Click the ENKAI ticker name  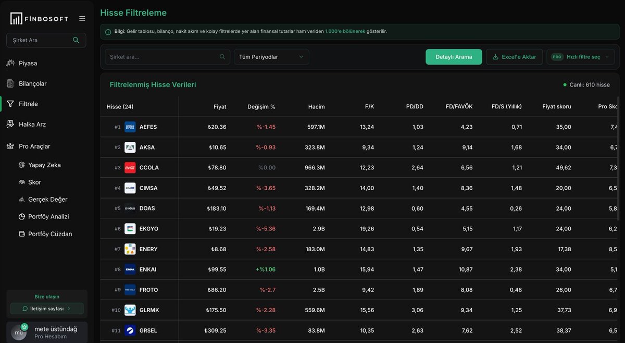[x=148, y=269]
